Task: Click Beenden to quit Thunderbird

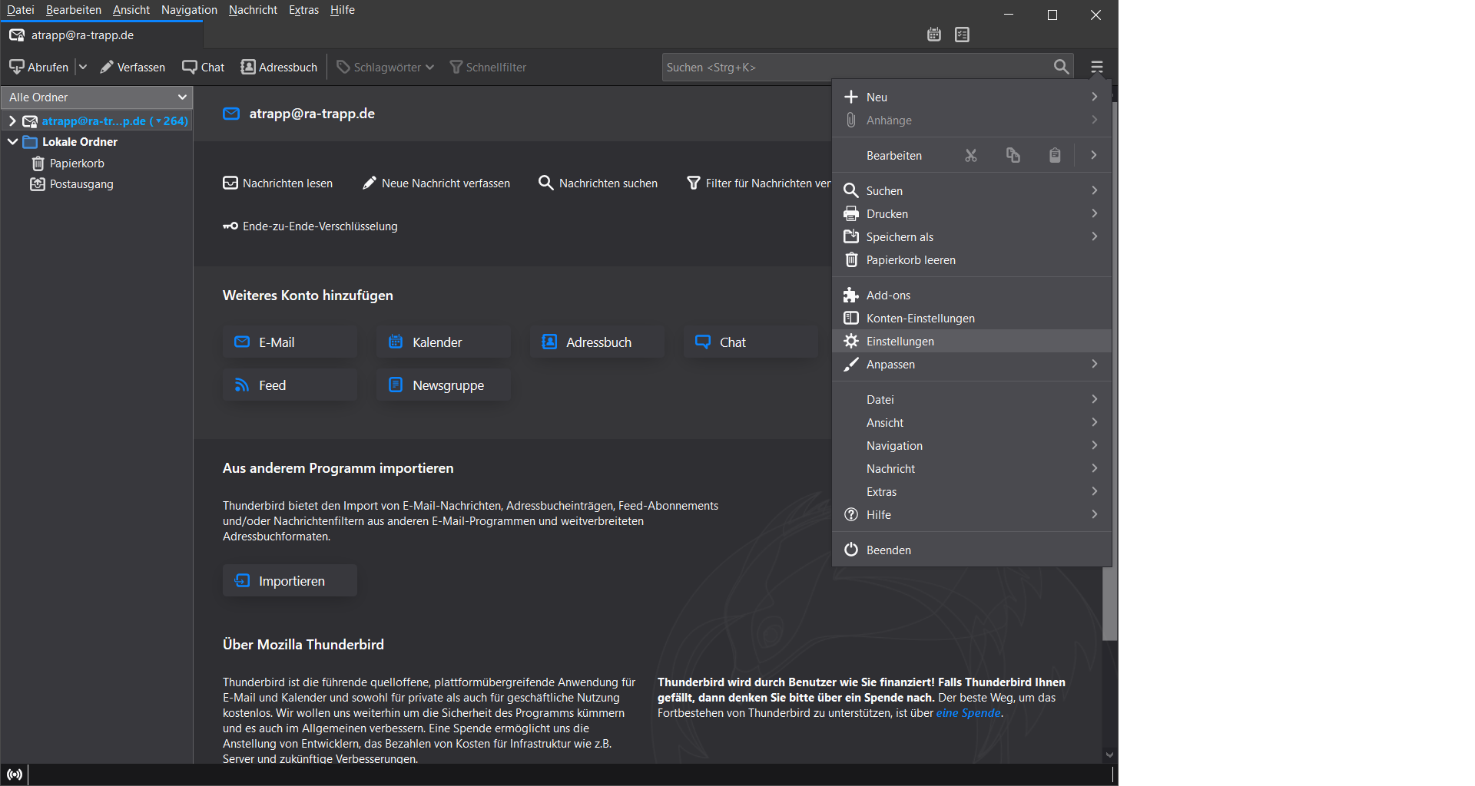Action: click(972, 550)
